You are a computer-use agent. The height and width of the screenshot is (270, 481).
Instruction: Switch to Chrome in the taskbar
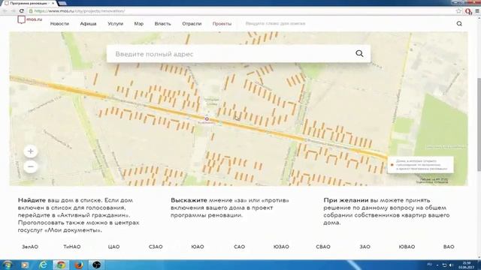click(x=61, y=265)
